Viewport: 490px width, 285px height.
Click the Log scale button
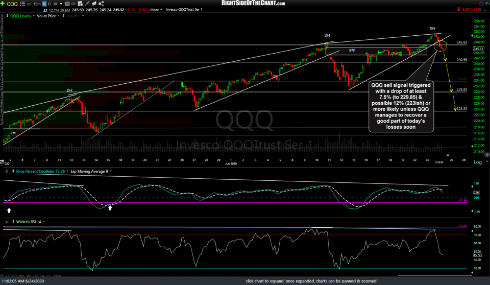[477, 162]
